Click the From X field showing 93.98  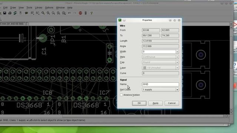point(151,30)
